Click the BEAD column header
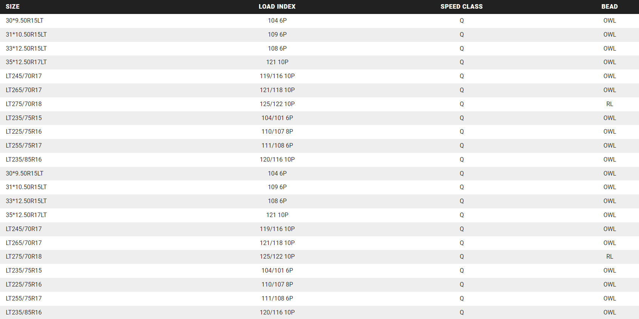Screen dimensions: 639x319 (610, 6)
